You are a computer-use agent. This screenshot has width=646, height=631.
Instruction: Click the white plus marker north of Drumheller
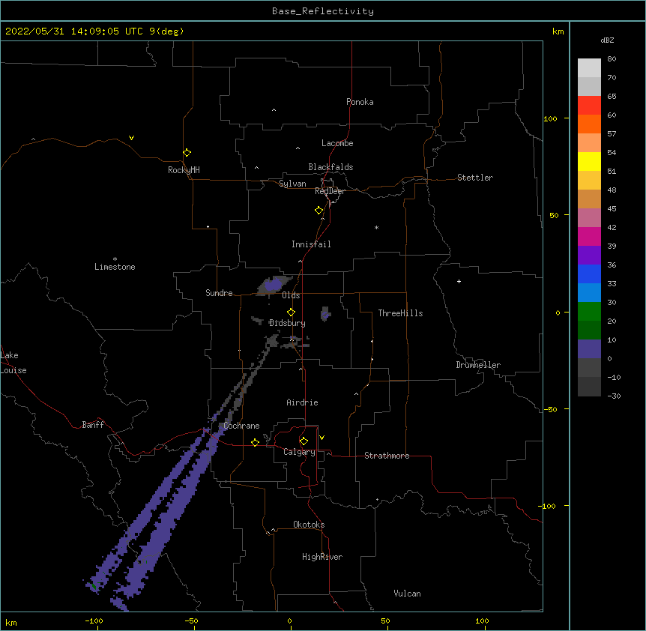pos(459,281)
